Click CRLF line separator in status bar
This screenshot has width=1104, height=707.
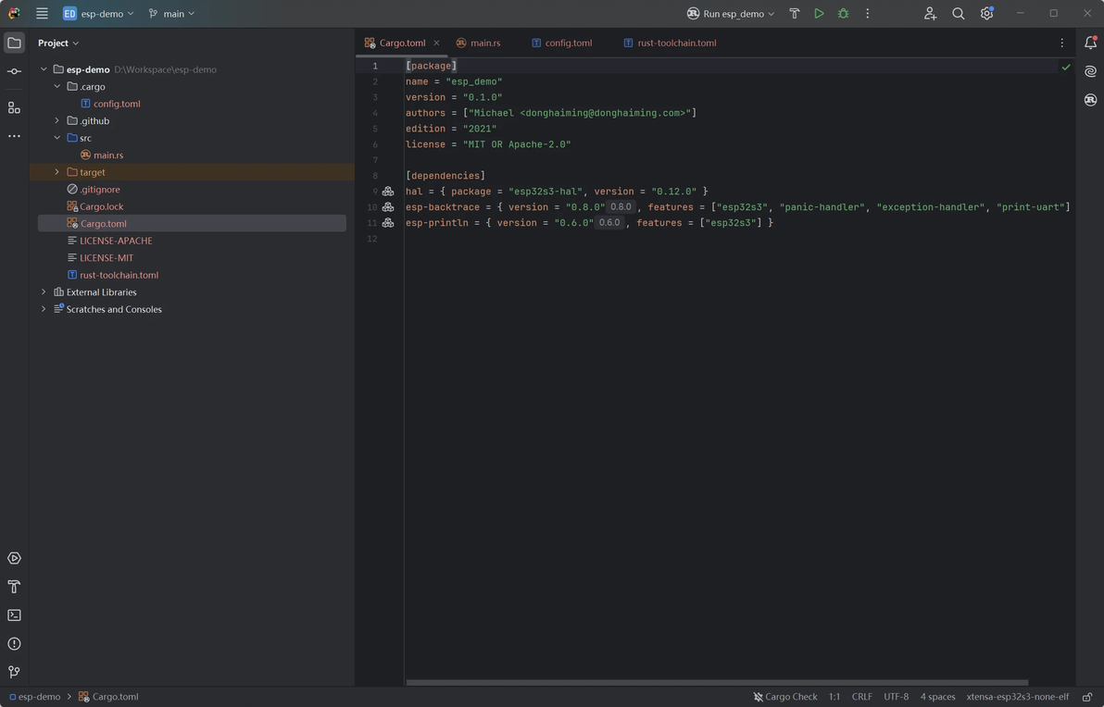861,697
